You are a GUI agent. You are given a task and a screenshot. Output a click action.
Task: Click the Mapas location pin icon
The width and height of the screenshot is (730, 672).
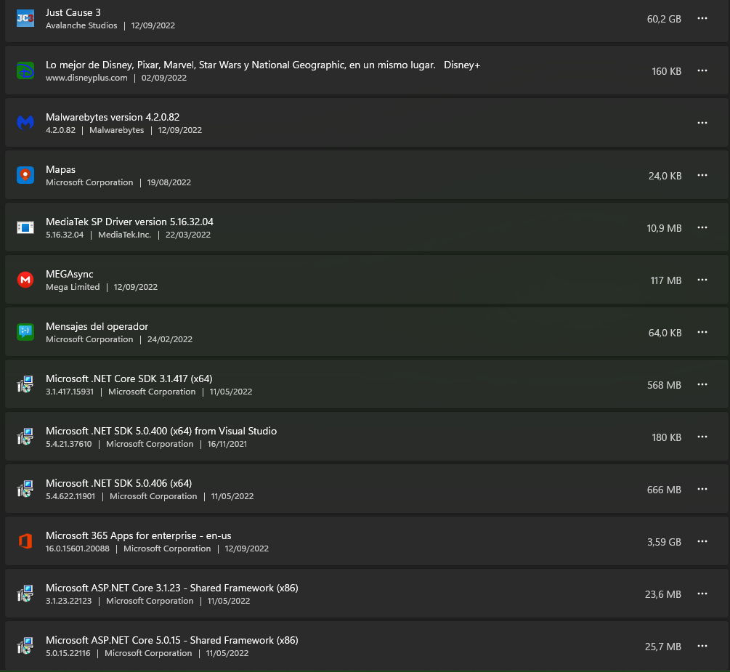point(25,175)
